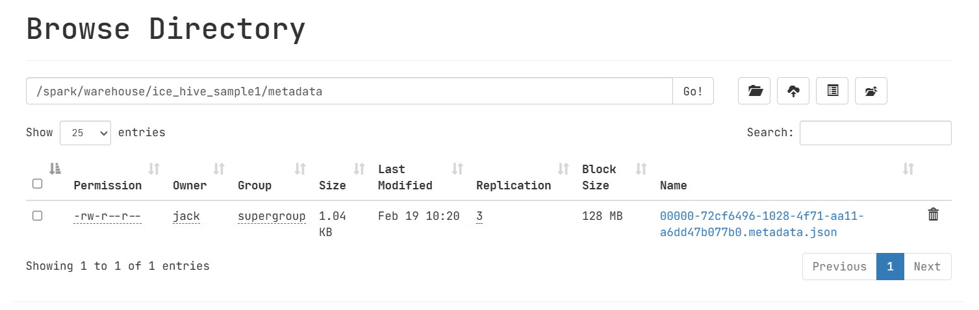
Task: Focus the Search input field
Action: 876,133
